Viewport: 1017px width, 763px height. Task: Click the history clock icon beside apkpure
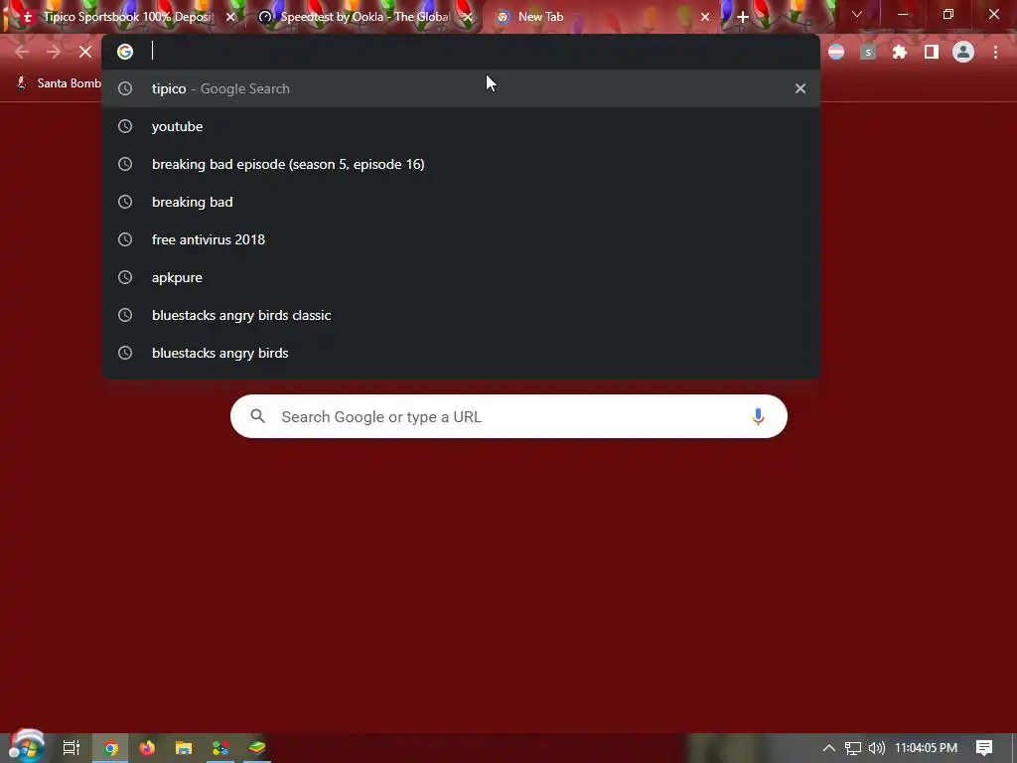pyautogui.click(x=125, y=277)
